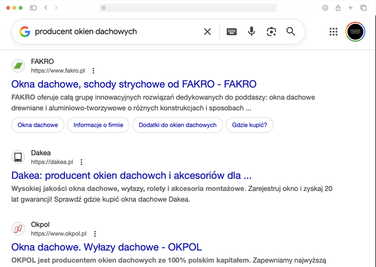
Task: Open the FAKRO result title link
Action: point(134,84)
